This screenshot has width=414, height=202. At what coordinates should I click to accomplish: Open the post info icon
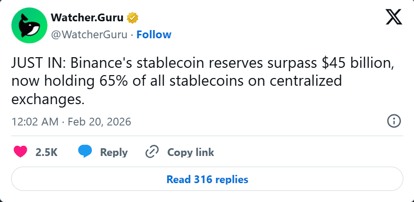[x=394, y=121]
